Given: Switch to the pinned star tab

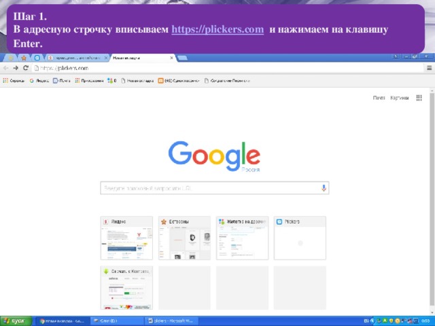Looking at the screenshot, I should coord(24,58).
